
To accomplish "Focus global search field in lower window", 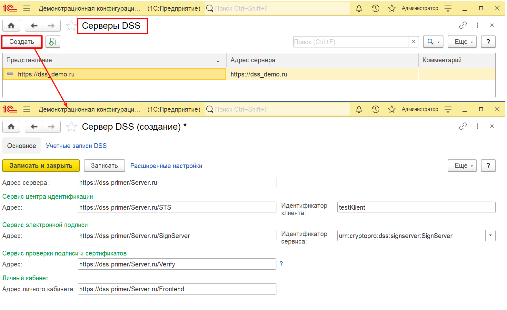I will [277, 109].
